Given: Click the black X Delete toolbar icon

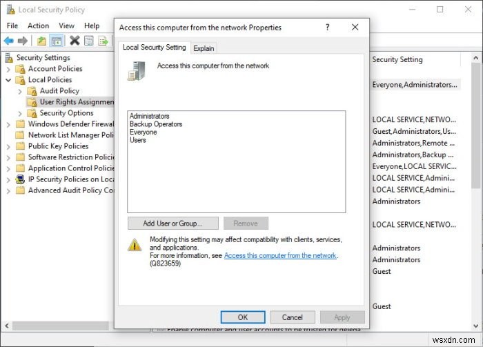Looking at the screenshot, I should click(x=75, y=40).
